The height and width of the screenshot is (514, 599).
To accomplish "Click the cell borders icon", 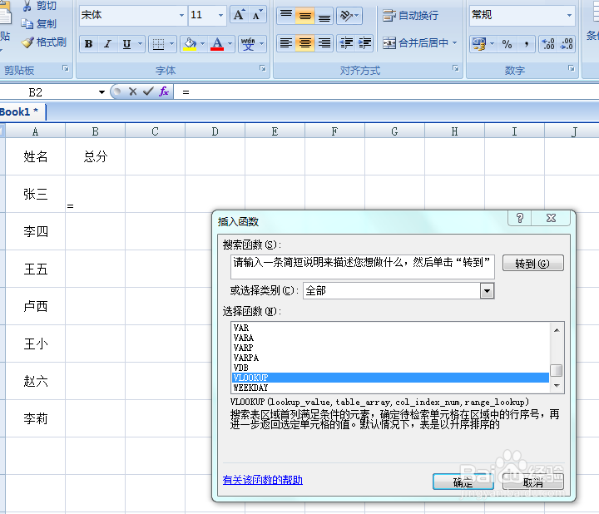I will coord(158,44).
